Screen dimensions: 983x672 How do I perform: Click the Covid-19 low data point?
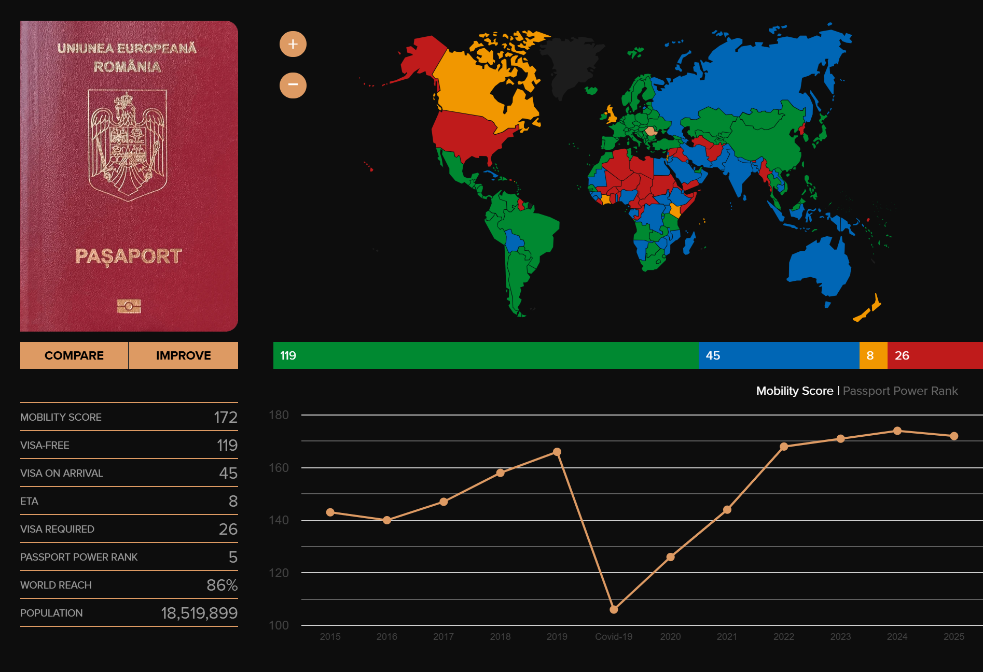614,609
